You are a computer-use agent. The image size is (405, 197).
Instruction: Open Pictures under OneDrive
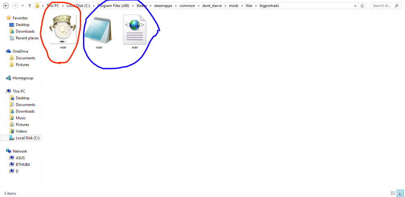(22, 64)
